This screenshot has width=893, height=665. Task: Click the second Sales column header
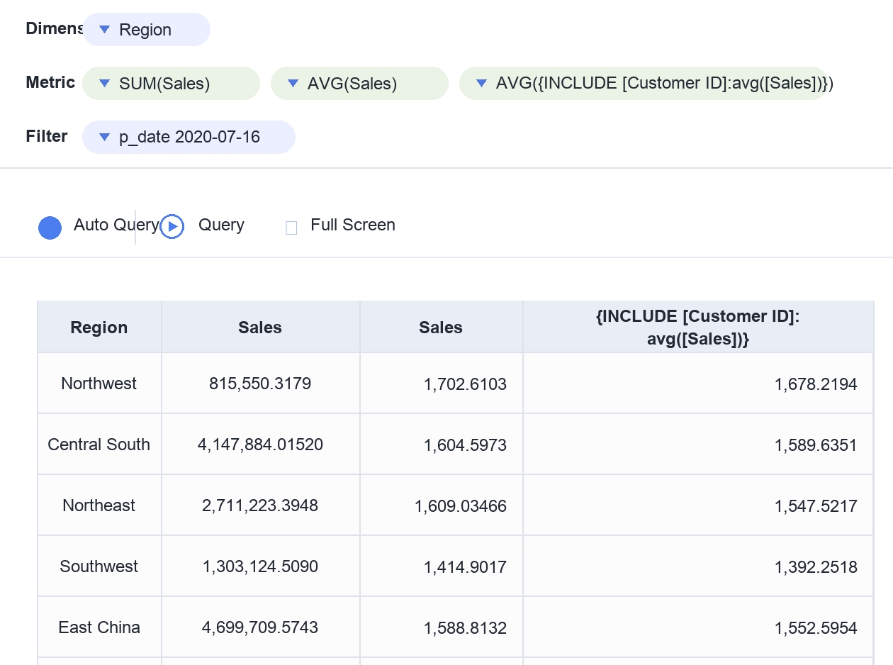441,327
